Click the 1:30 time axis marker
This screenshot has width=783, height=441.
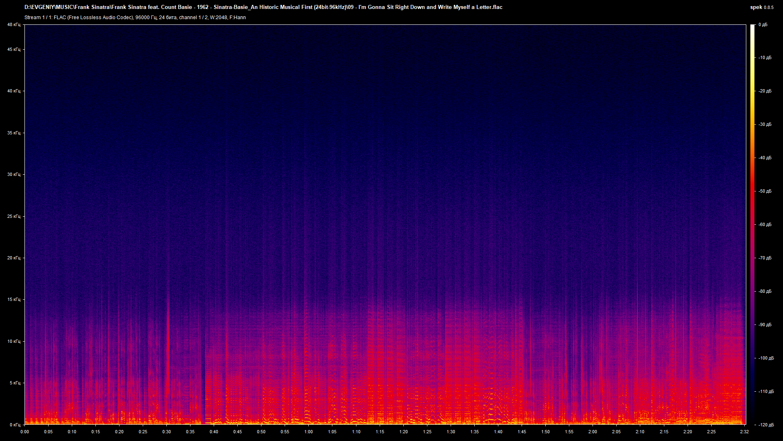tap(451, 432)
